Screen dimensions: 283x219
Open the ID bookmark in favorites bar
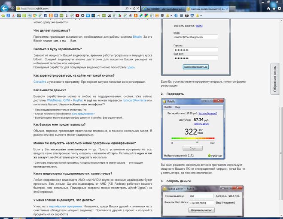pyautogui.click(x=162, y=15)
